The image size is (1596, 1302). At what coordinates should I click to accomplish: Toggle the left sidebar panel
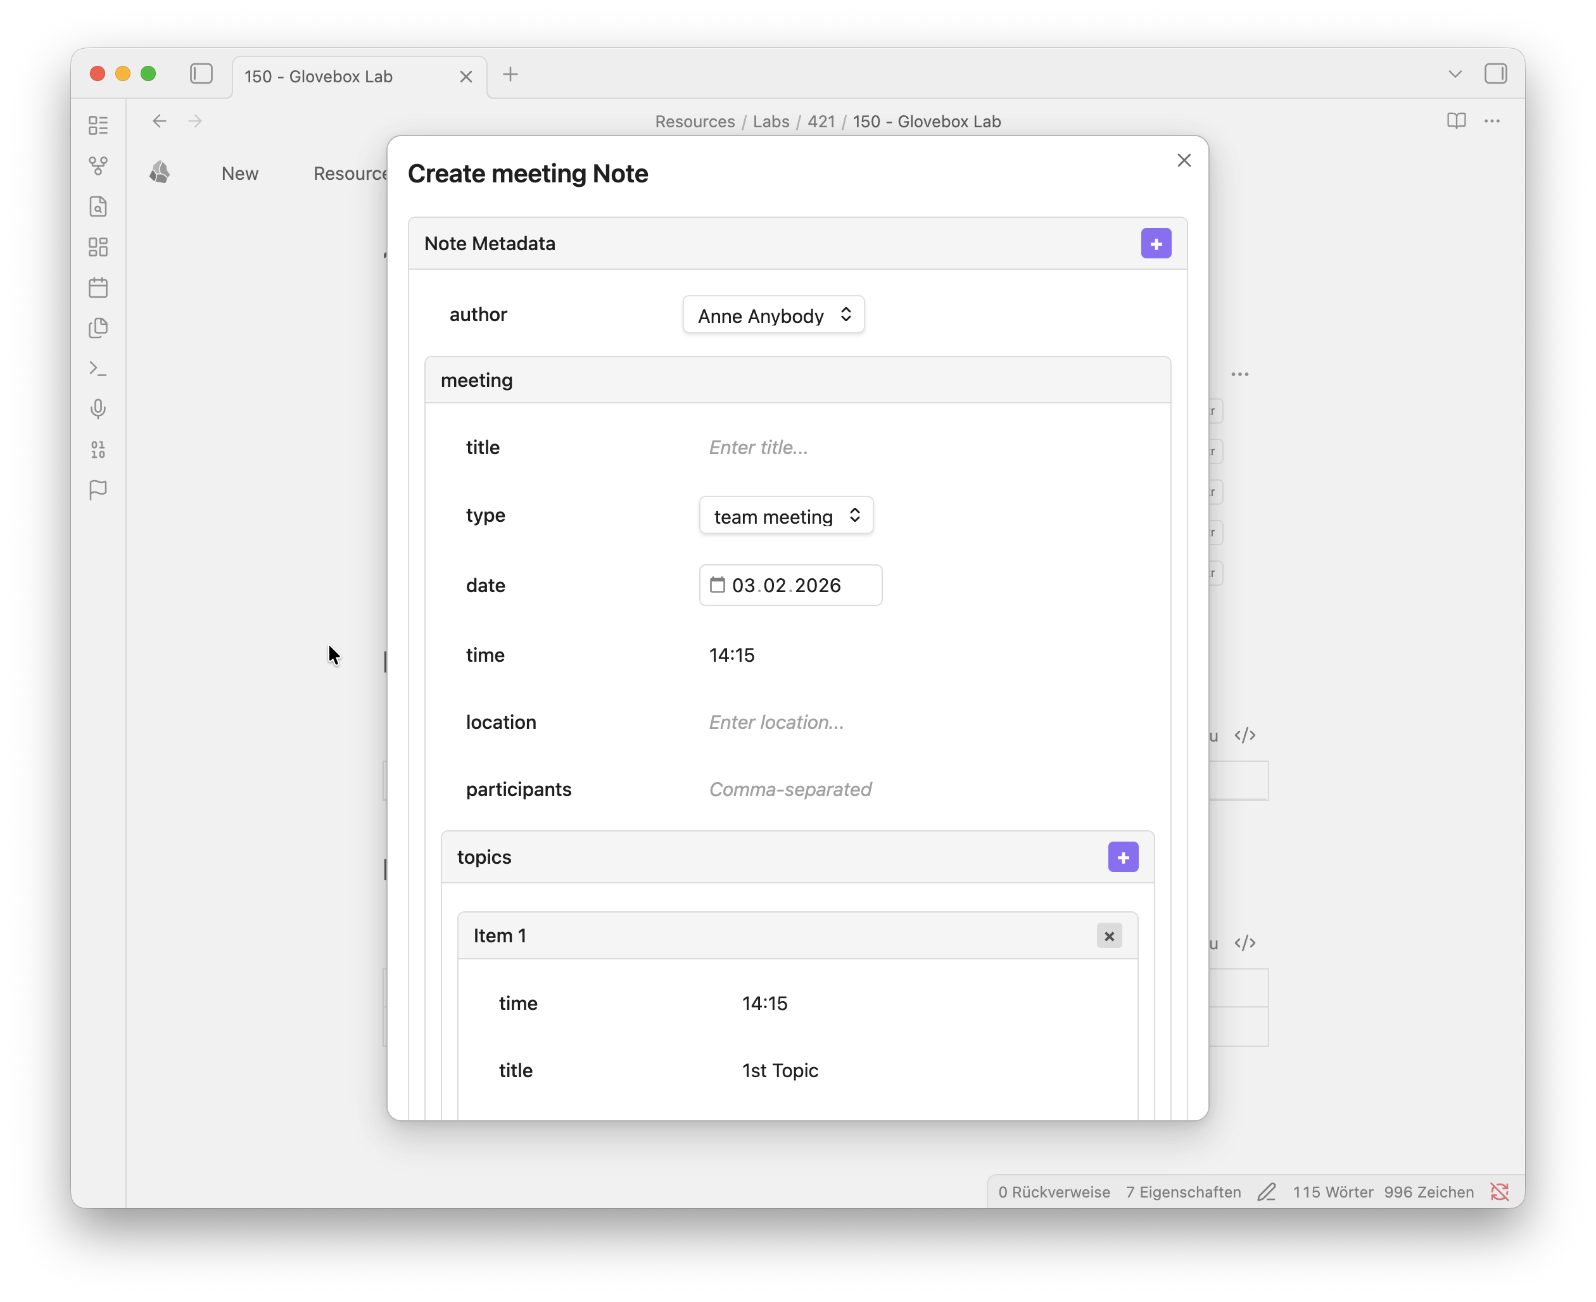(x=201, y=74)
